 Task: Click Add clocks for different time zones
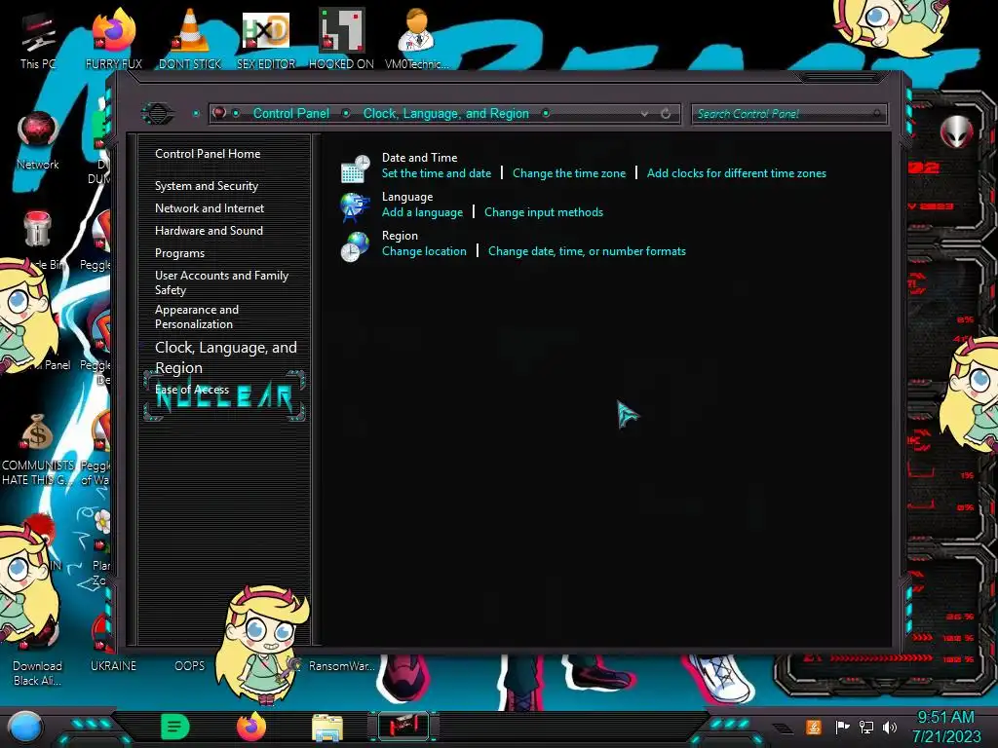[x=737, y=173]
